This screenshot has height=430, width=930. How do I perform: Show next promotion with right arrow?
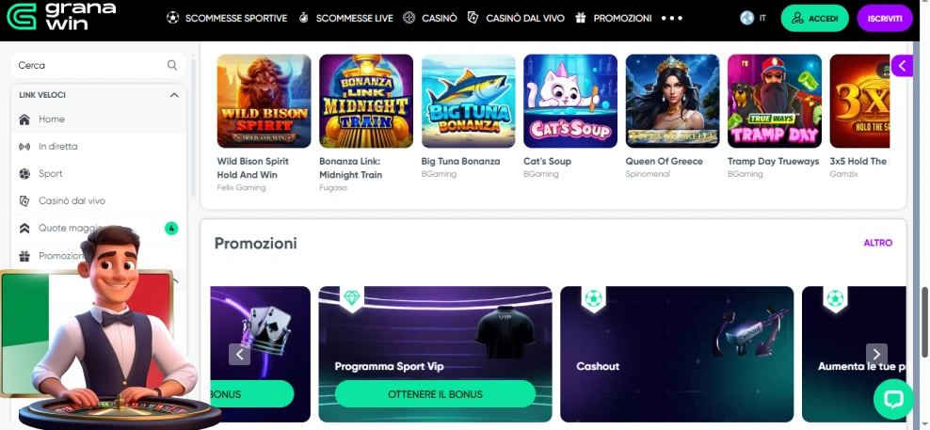coord(876,354)
